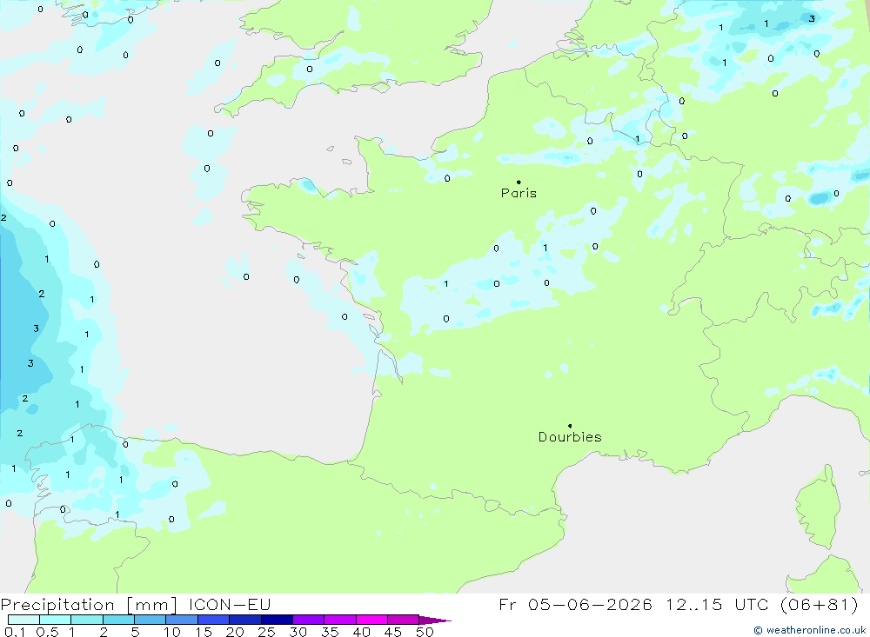870x637 pixels.
Task: Pick the 30–35 mm purple legend swatch
Action: [309, 620]
